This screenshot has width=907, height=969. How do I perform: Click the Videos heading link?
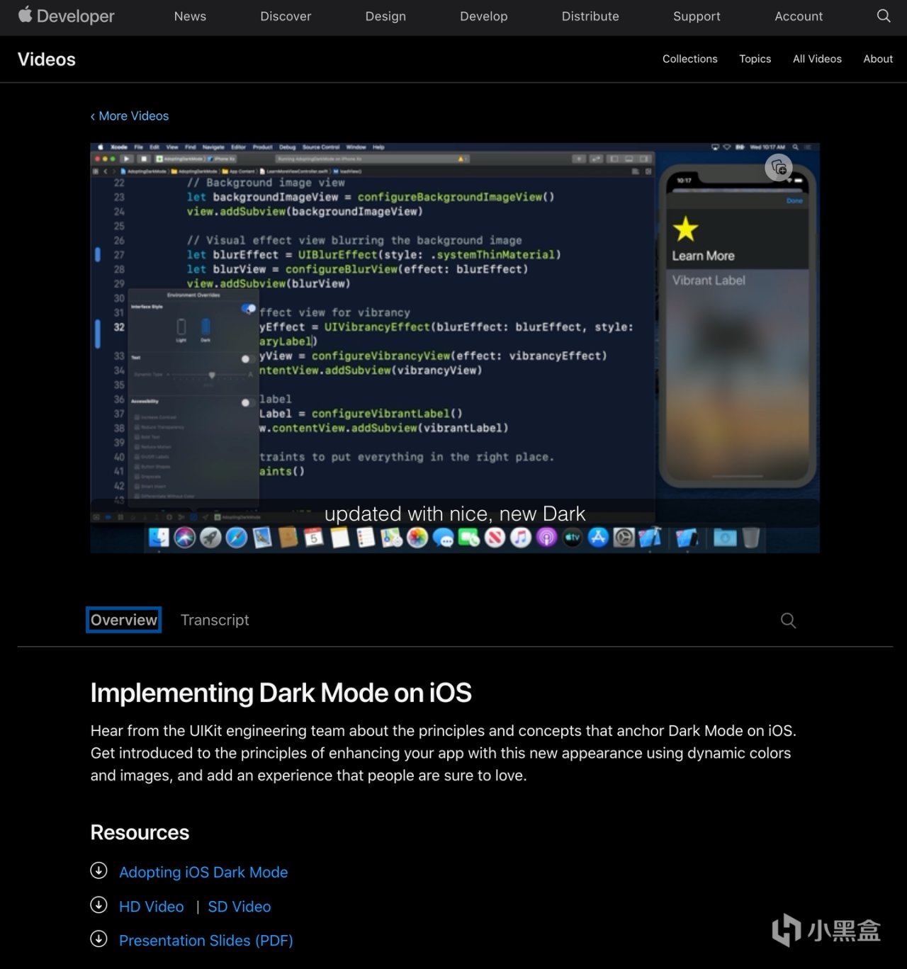tap(47, 59)
